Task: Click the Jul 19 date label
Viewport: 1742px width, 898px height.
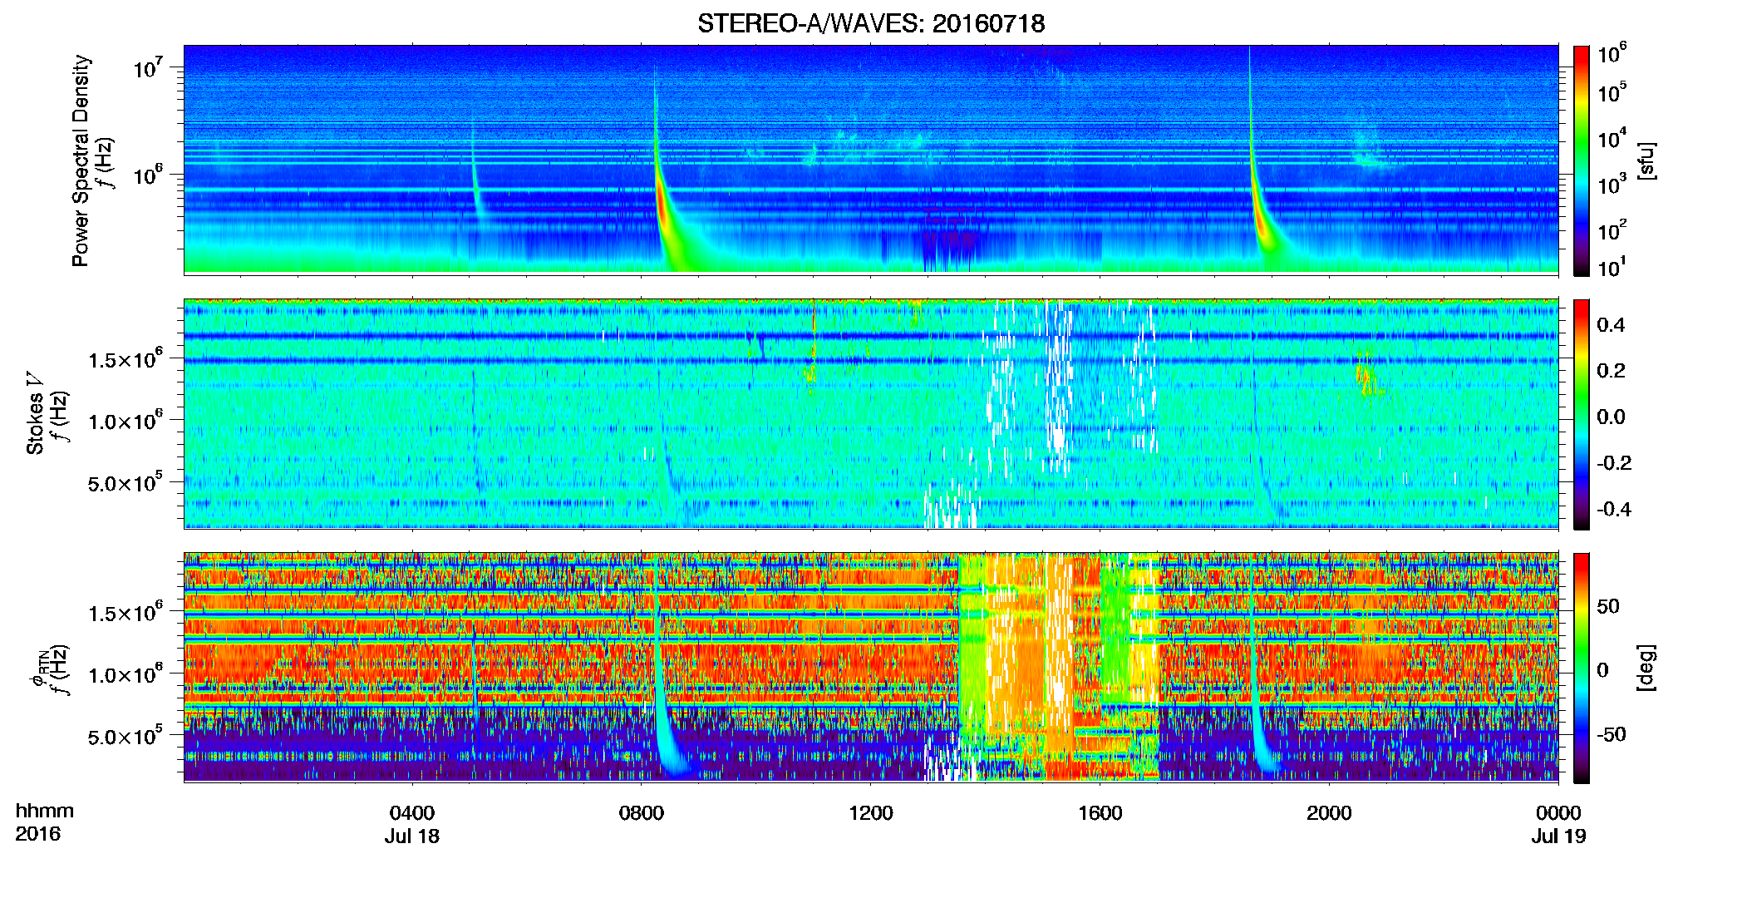Action: pyautogui.click(x=1559, y=836)
